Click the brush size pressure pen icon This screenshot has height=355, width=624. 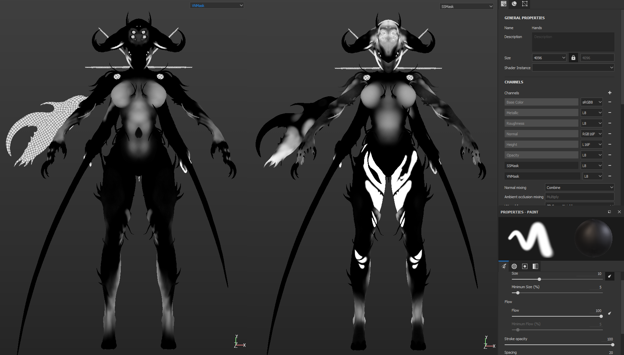(x=609, y=276)
